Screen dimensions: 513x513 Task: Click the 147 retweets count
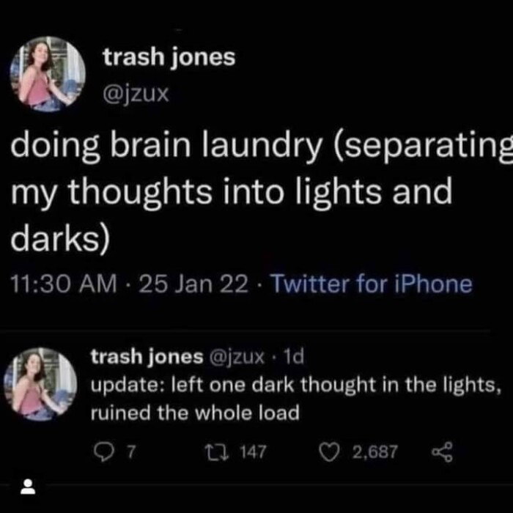(x=254, y=452)
